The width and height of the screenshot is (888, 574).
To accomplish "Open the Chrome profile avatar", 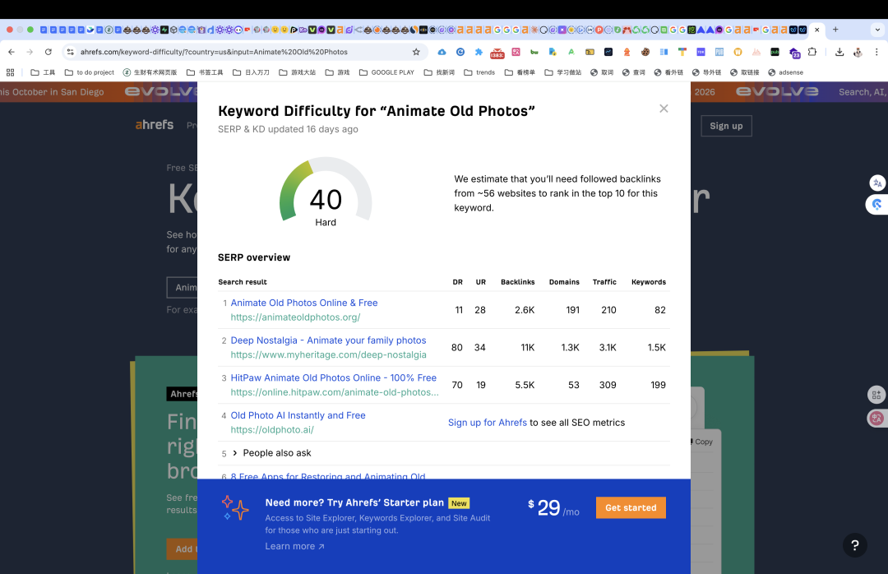I will tap(858, 52).
